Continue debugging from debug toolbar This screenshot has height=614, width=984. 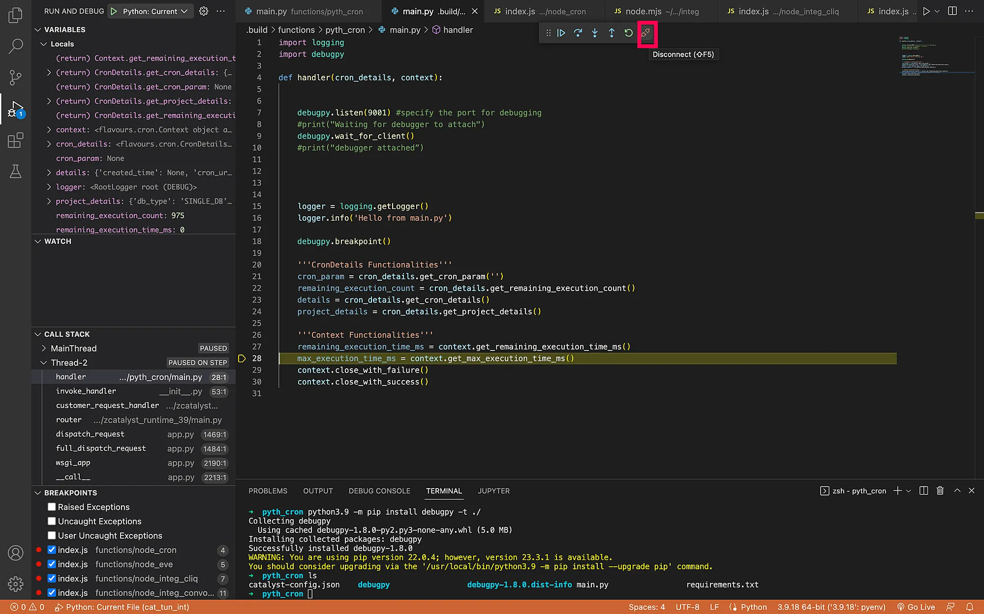pyautogui.click(x=561, y=33)
